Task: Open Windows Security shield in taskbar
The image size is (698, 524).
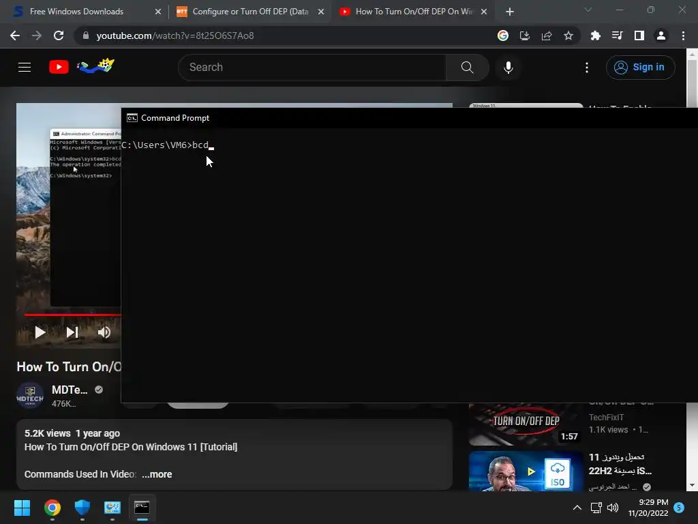Action: tap(82, 508)
